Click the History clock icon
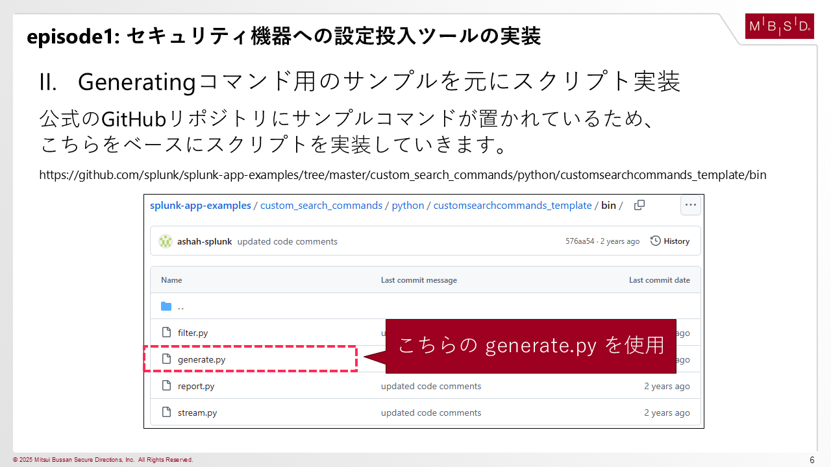This screenshot has height=467, width=831. coord(655,241)
